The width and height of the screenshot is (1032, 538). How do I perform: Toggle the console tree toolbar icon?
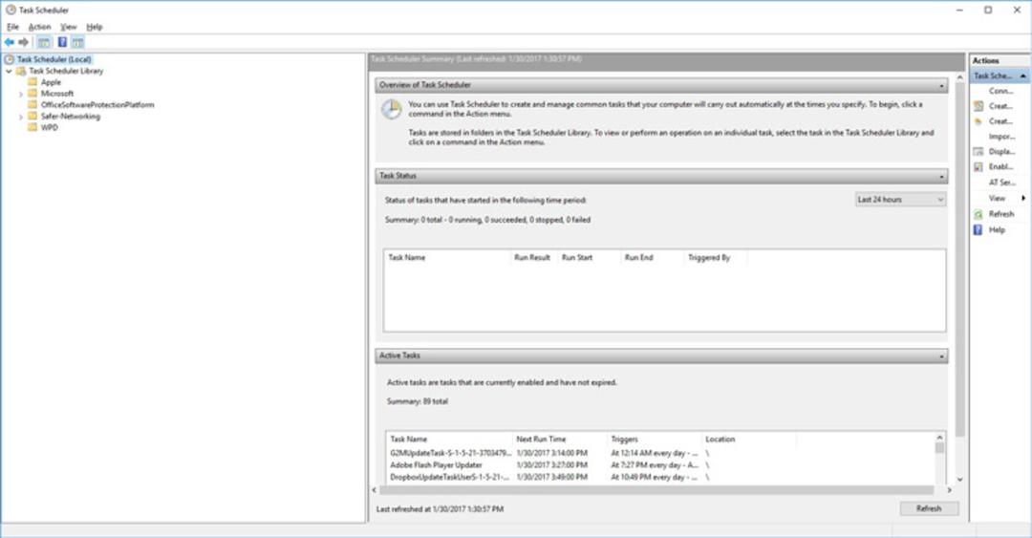point(43,42)
